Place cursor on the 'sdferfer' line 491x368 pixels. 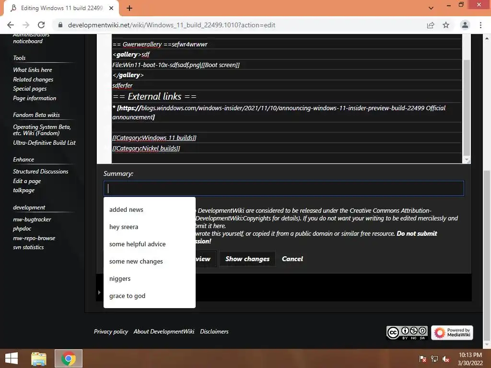[x=122, y=85]
